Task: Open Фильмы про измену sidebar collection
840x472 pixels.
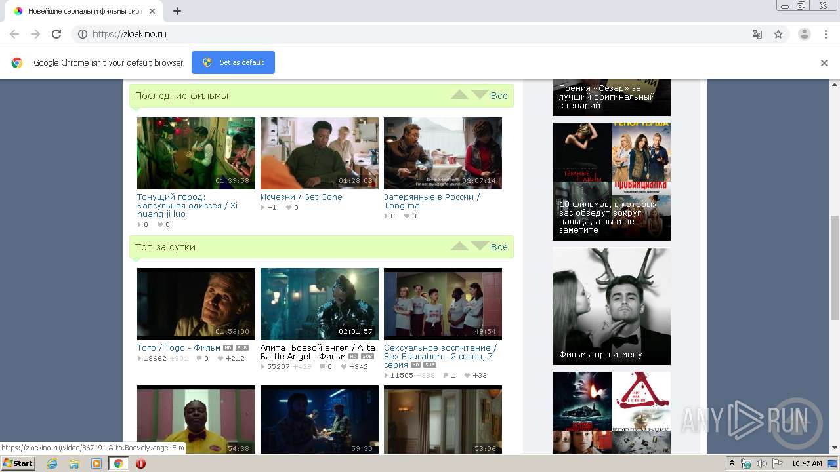Action: [x=612, y=307]
